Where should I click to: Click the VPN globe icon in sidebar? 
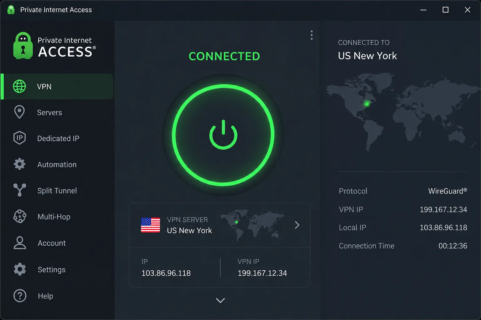[19, 86]
